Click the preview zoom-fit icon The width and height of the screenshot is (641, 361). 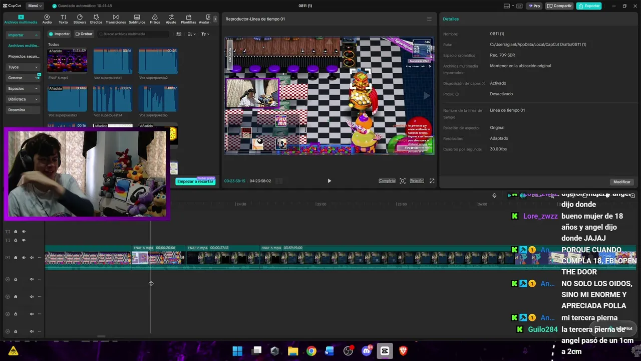[403, 181]
